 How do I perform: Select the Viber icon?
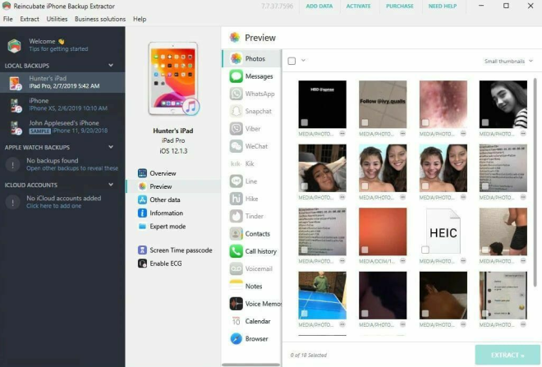236,129
